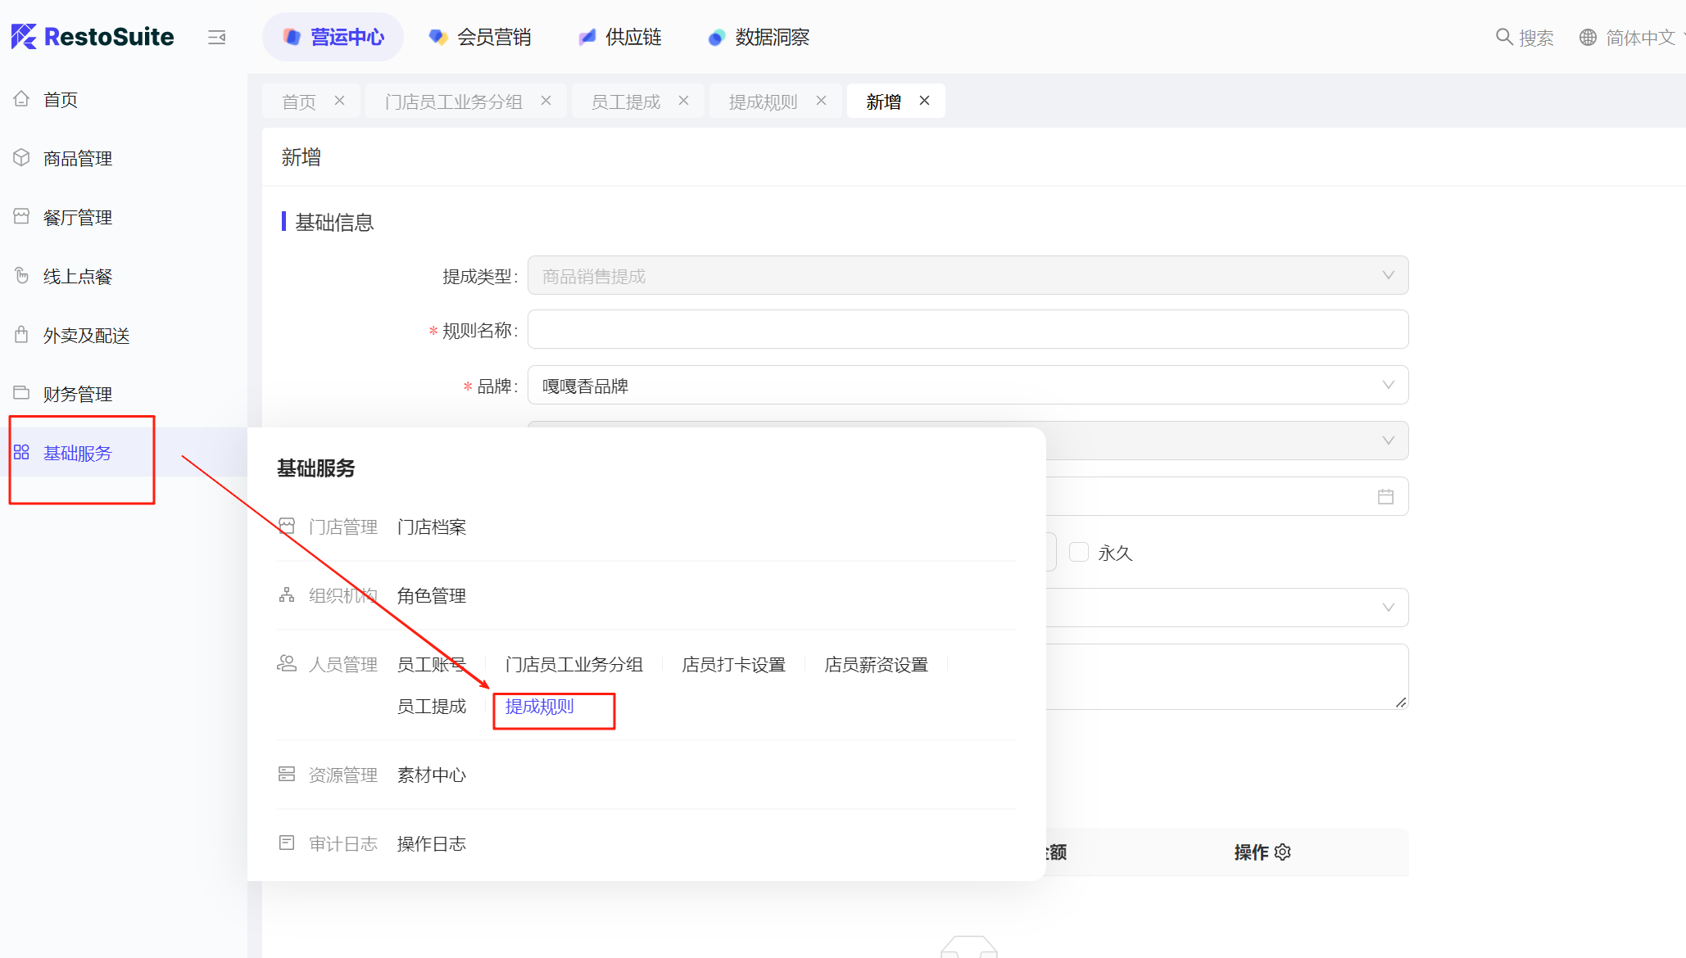Open 门店员工业务分组 in popup menu
1686x958 pixels.
[574, 664]
